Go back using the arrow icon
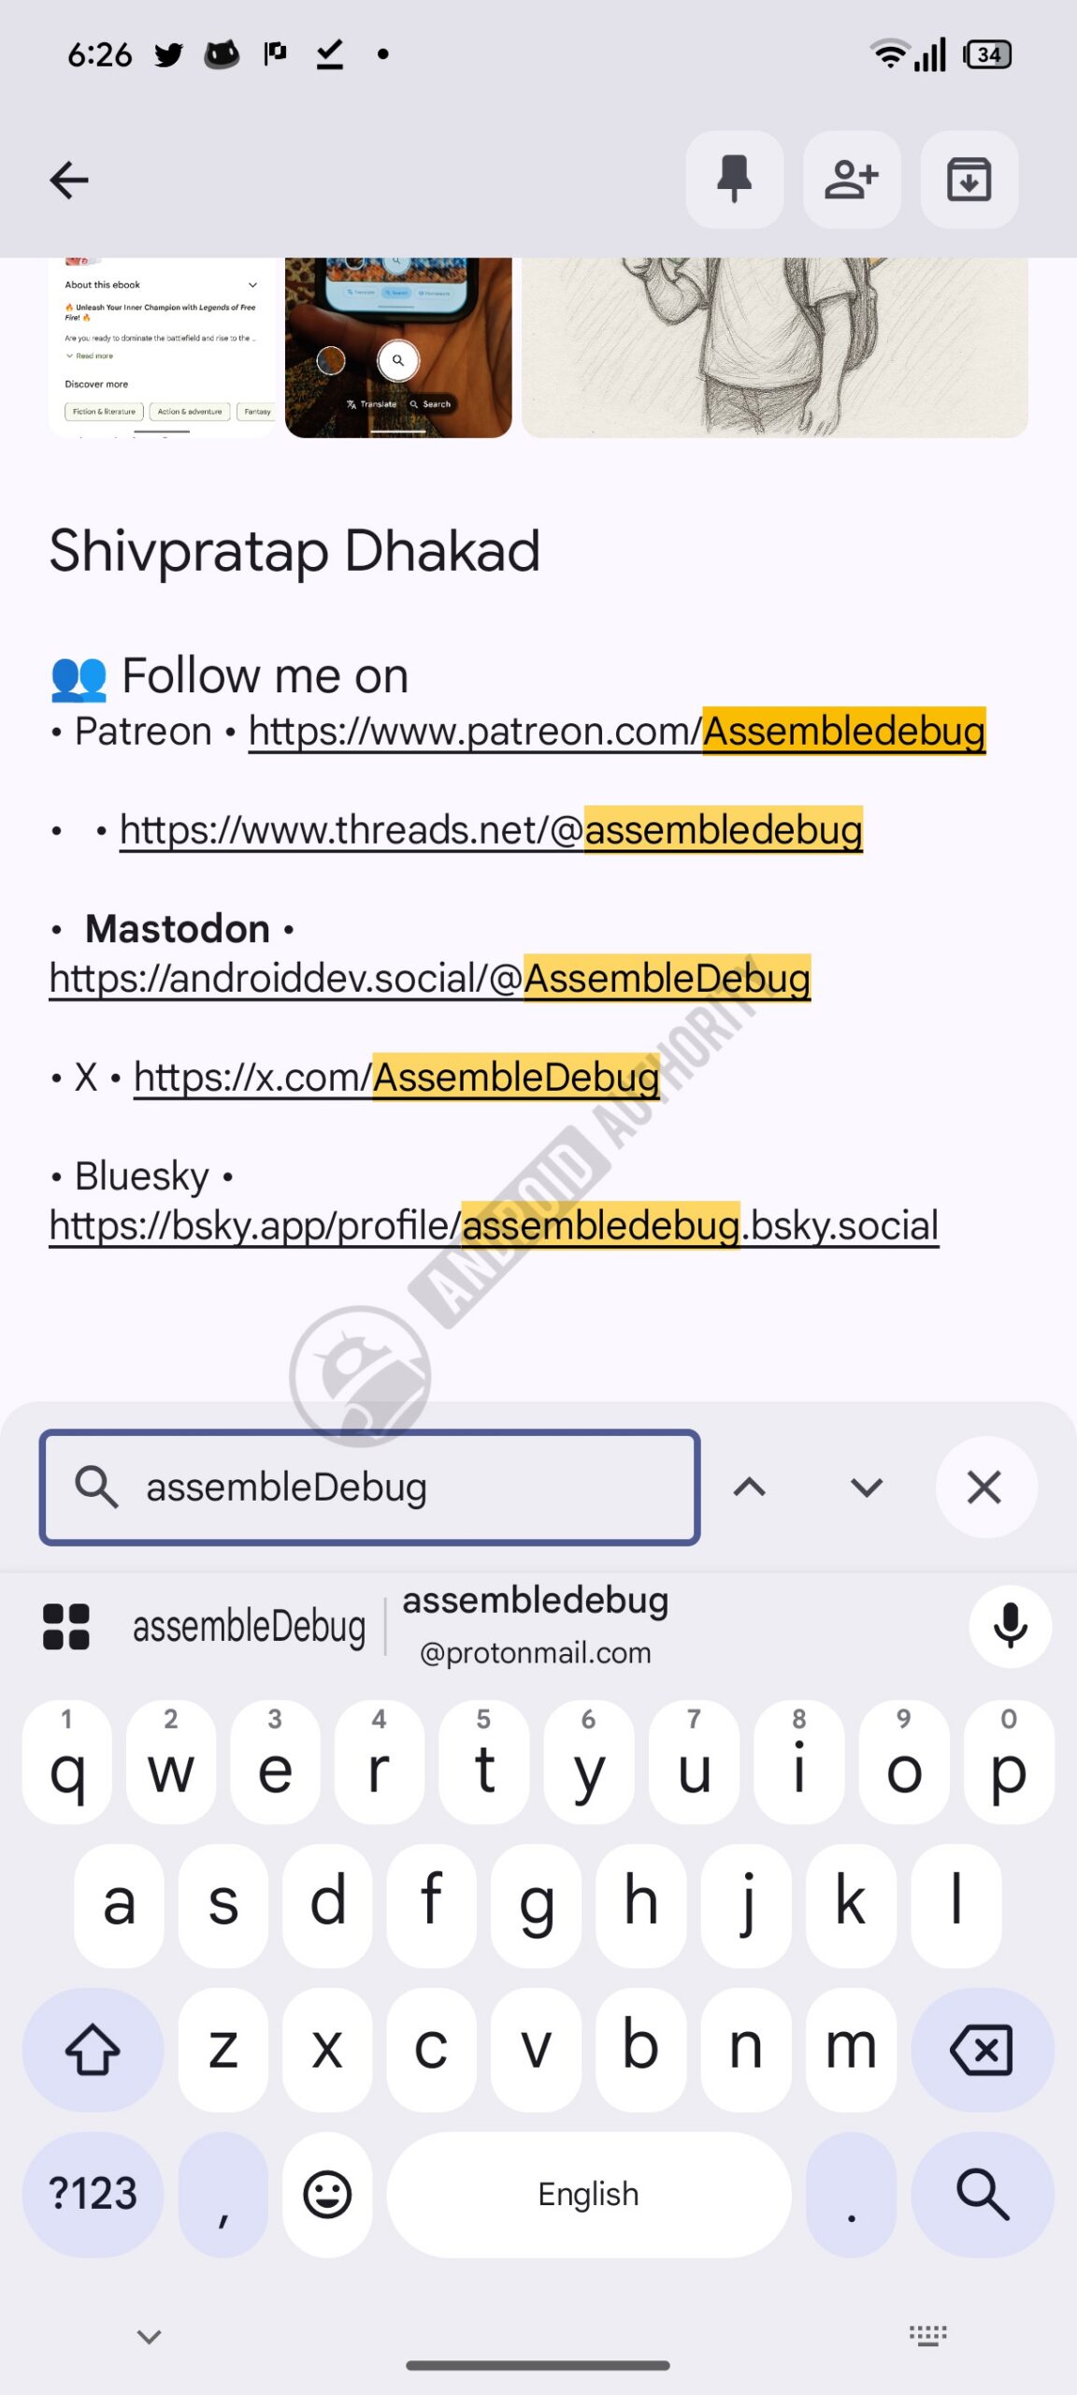Viewport: 1077px width, 2395px height. pos(69,180)
